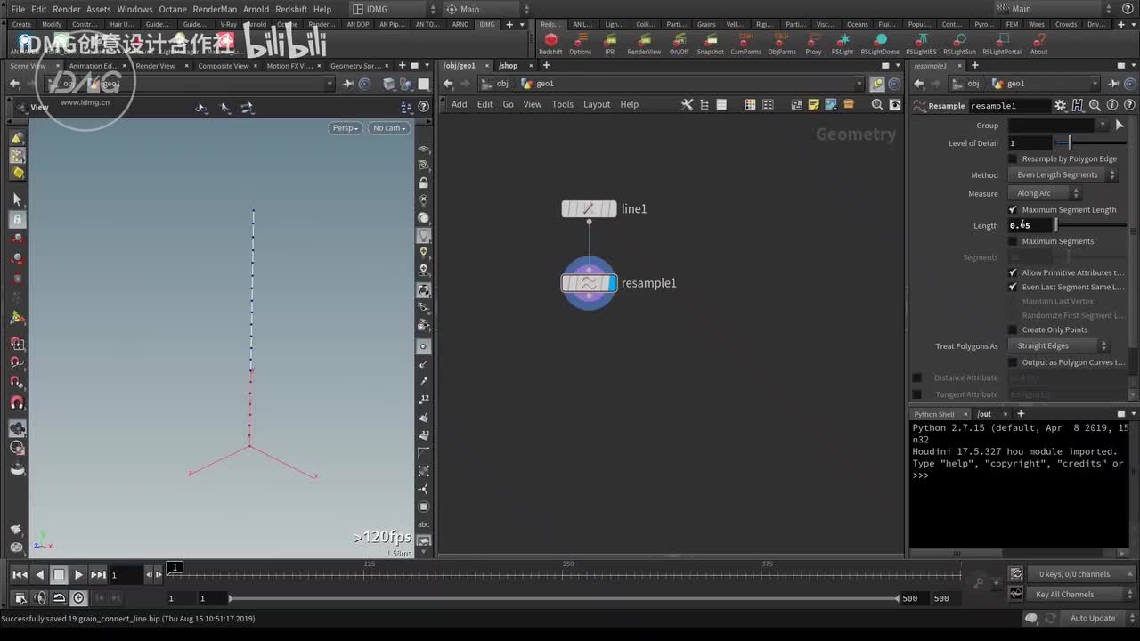Viewport: 1140px width, 641px height.
Task: Play the timeline in reverse
Action: pyautogui.click(x=39, y=575)
